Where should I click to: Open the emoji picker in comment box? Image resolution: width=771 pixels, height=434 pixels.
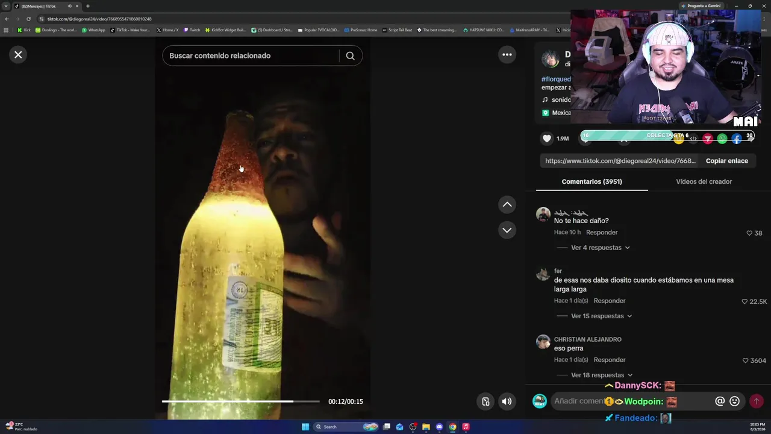tap(735, 401)
